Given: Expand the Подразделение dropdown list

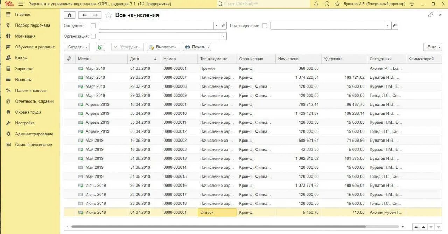Looking at the screenshot, I should click(388, 26).
